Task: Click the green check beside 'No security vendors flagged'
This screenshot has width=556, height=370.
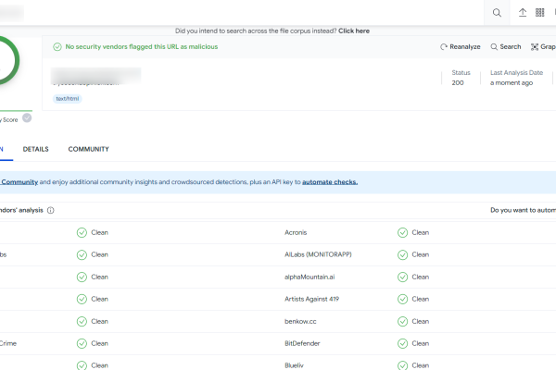Action: click(x=57, y=47)
